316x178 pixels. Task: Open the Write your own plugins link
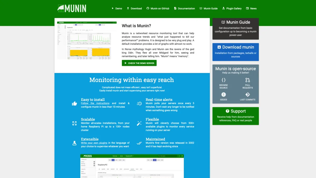(94, 143)
